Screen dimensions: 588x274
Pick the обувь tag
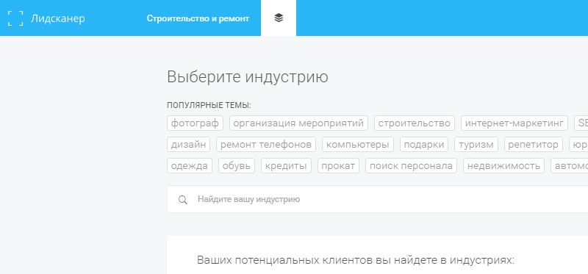point(237,166)
